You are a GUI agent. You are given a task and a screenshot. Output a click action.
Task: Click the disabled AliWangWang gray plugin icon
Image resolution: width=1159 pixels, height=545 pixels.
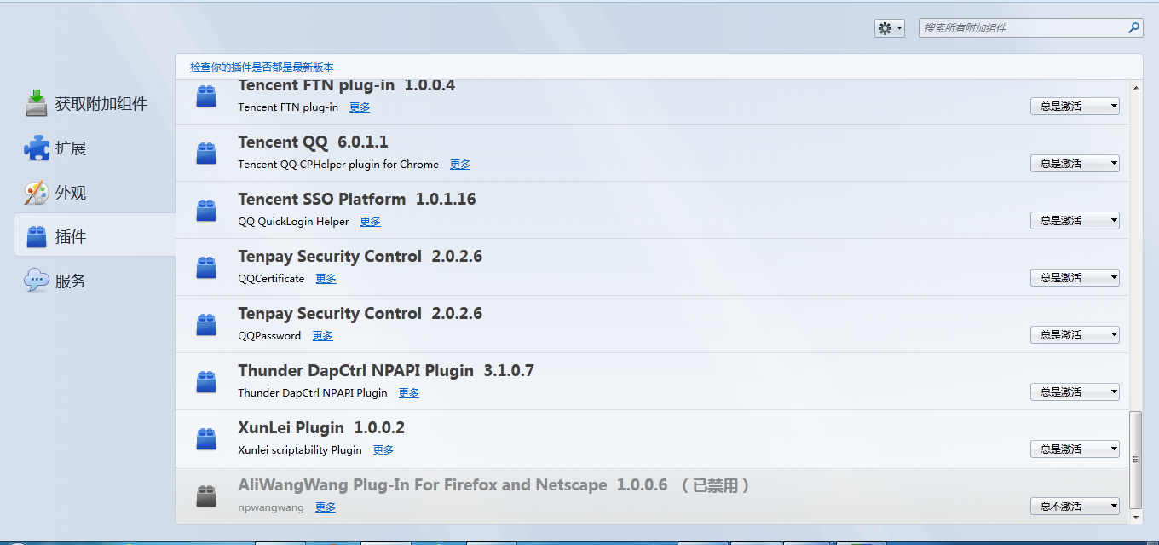[206, 496]
